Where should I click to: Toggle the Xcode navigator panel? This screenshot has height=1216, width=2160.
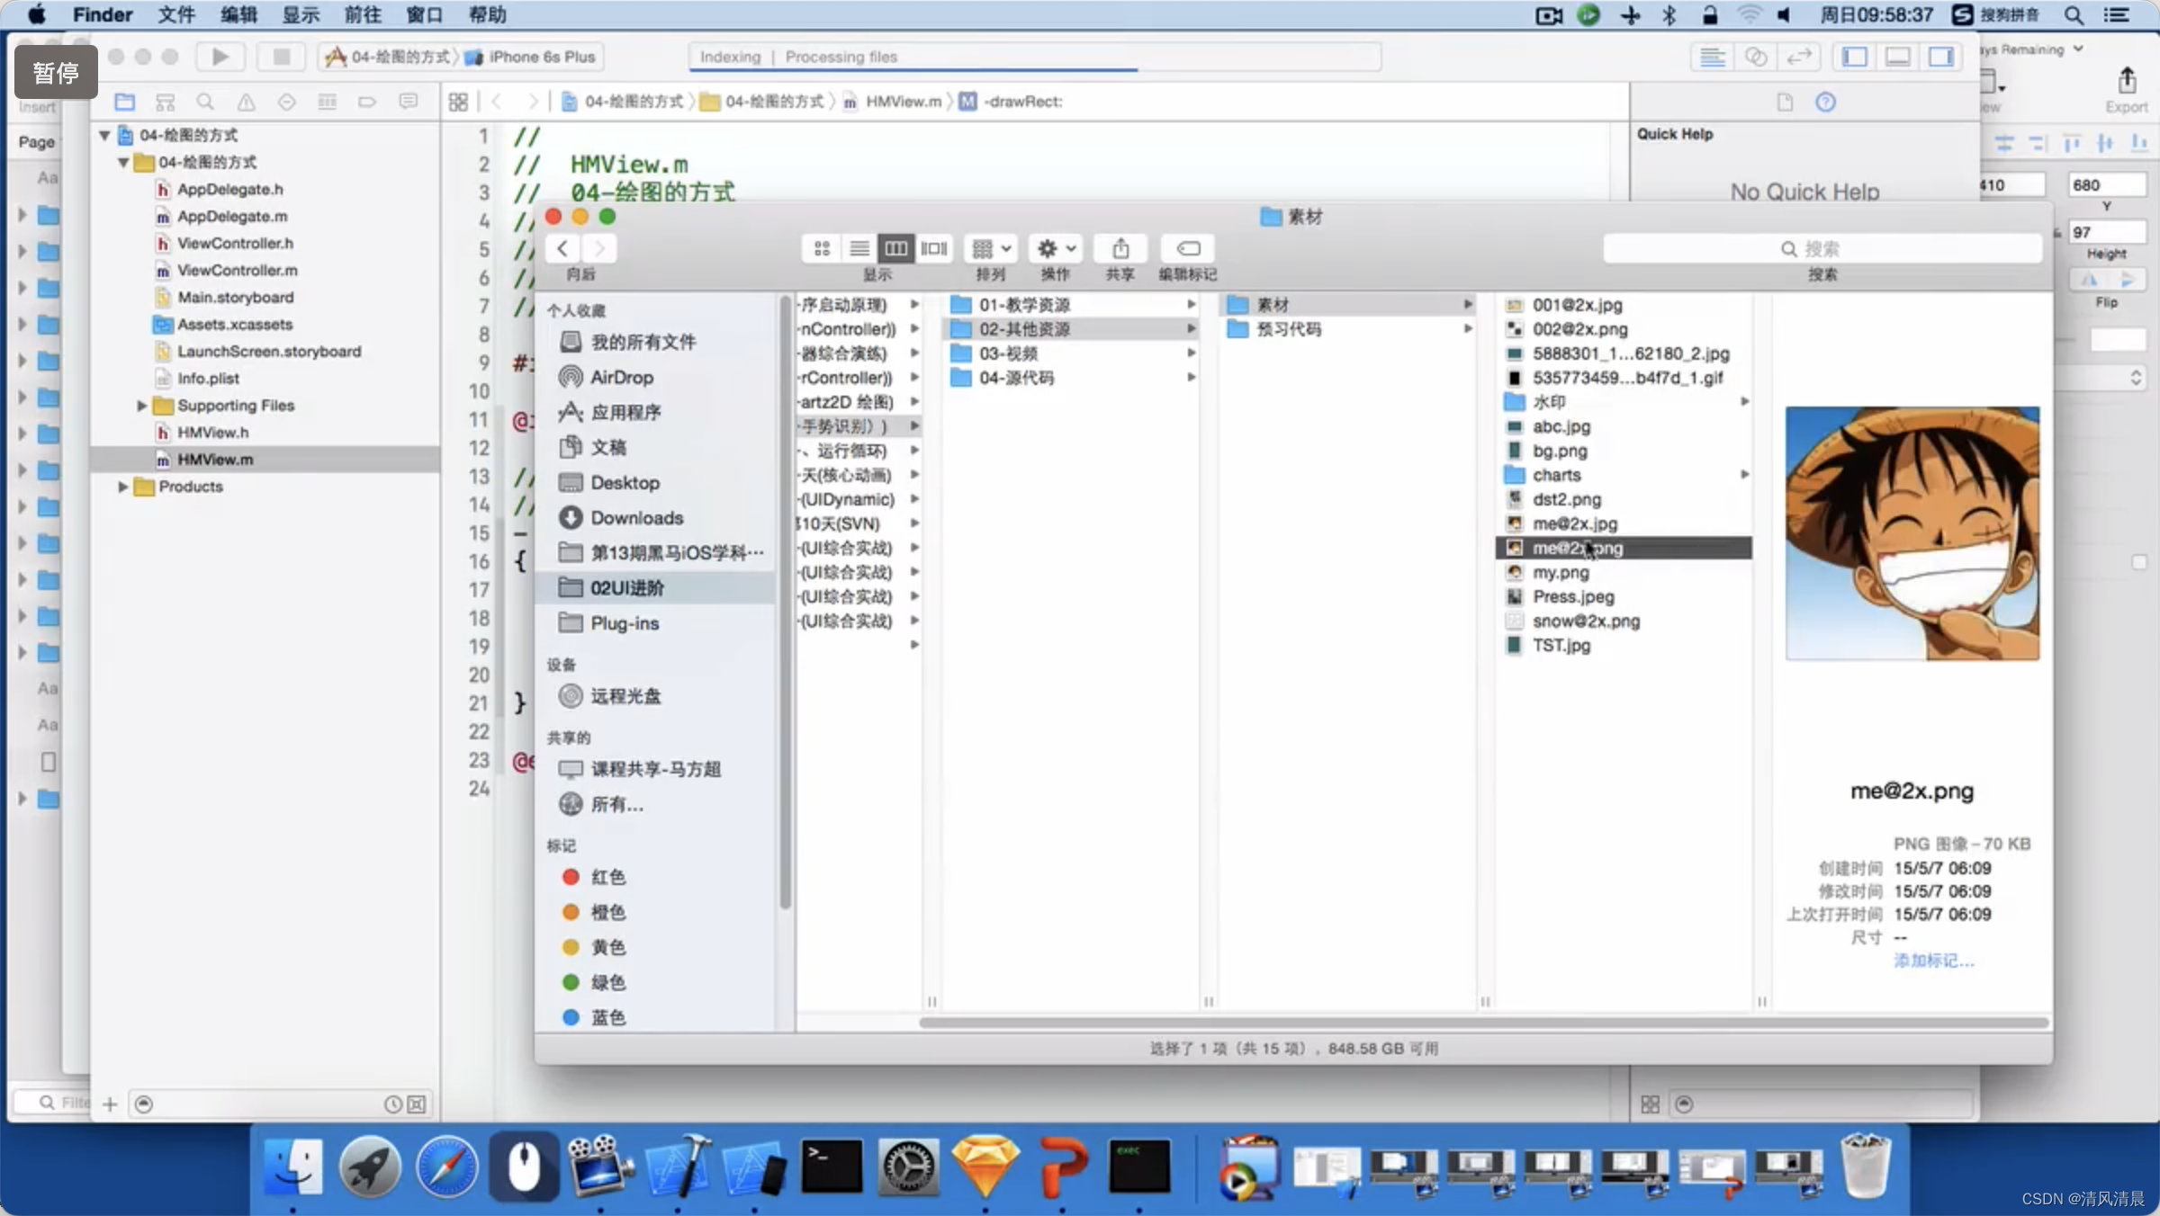(x=1855, y=57)
